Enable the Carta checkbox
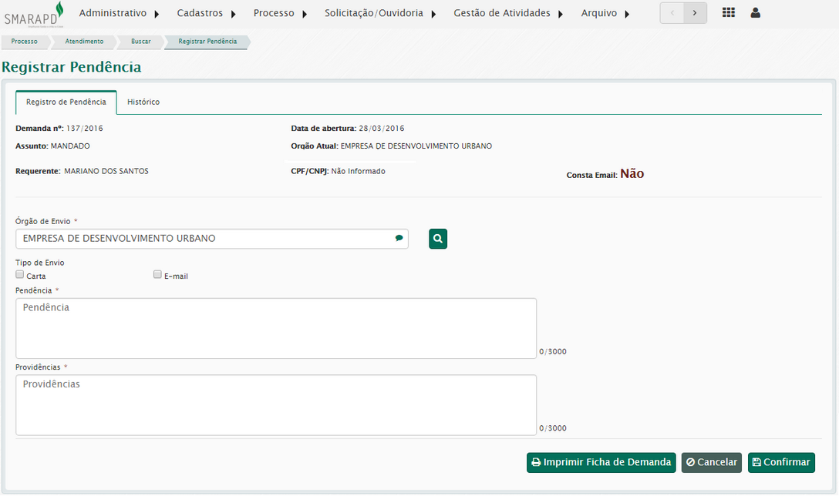The width and height of the screenshot is (839, 496). pyautogui.click(x=20, y=274)
